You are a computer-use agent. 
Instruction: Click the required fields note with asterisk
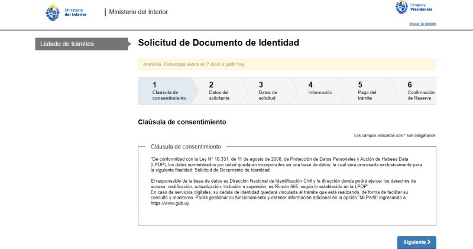tap(395, 135)
